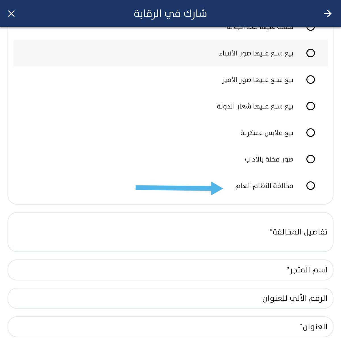The width and height of the screenshot is (341, 338).
Task: Tap the label text 'مخالفة النظام العام'
Action: 264,186
